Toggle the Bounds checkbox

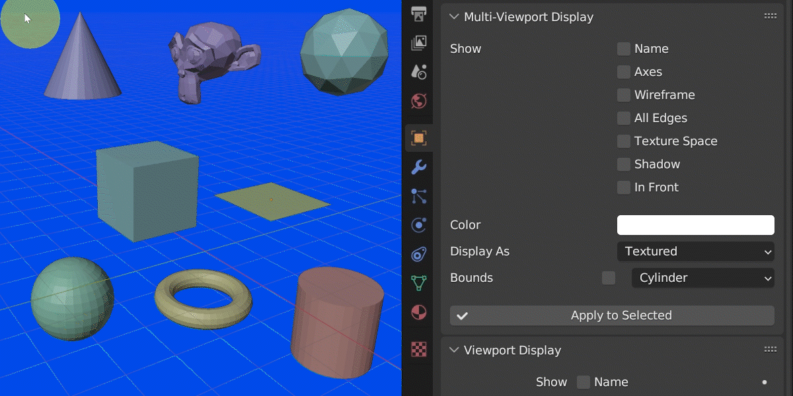[609, 278]
